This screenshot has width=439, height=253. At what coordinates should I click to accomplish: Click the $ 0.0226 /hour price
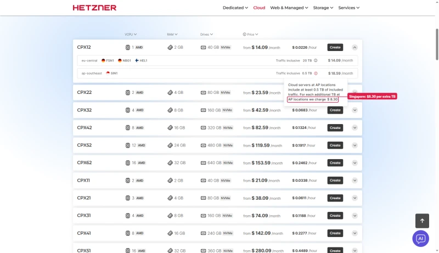coord(305,48)
